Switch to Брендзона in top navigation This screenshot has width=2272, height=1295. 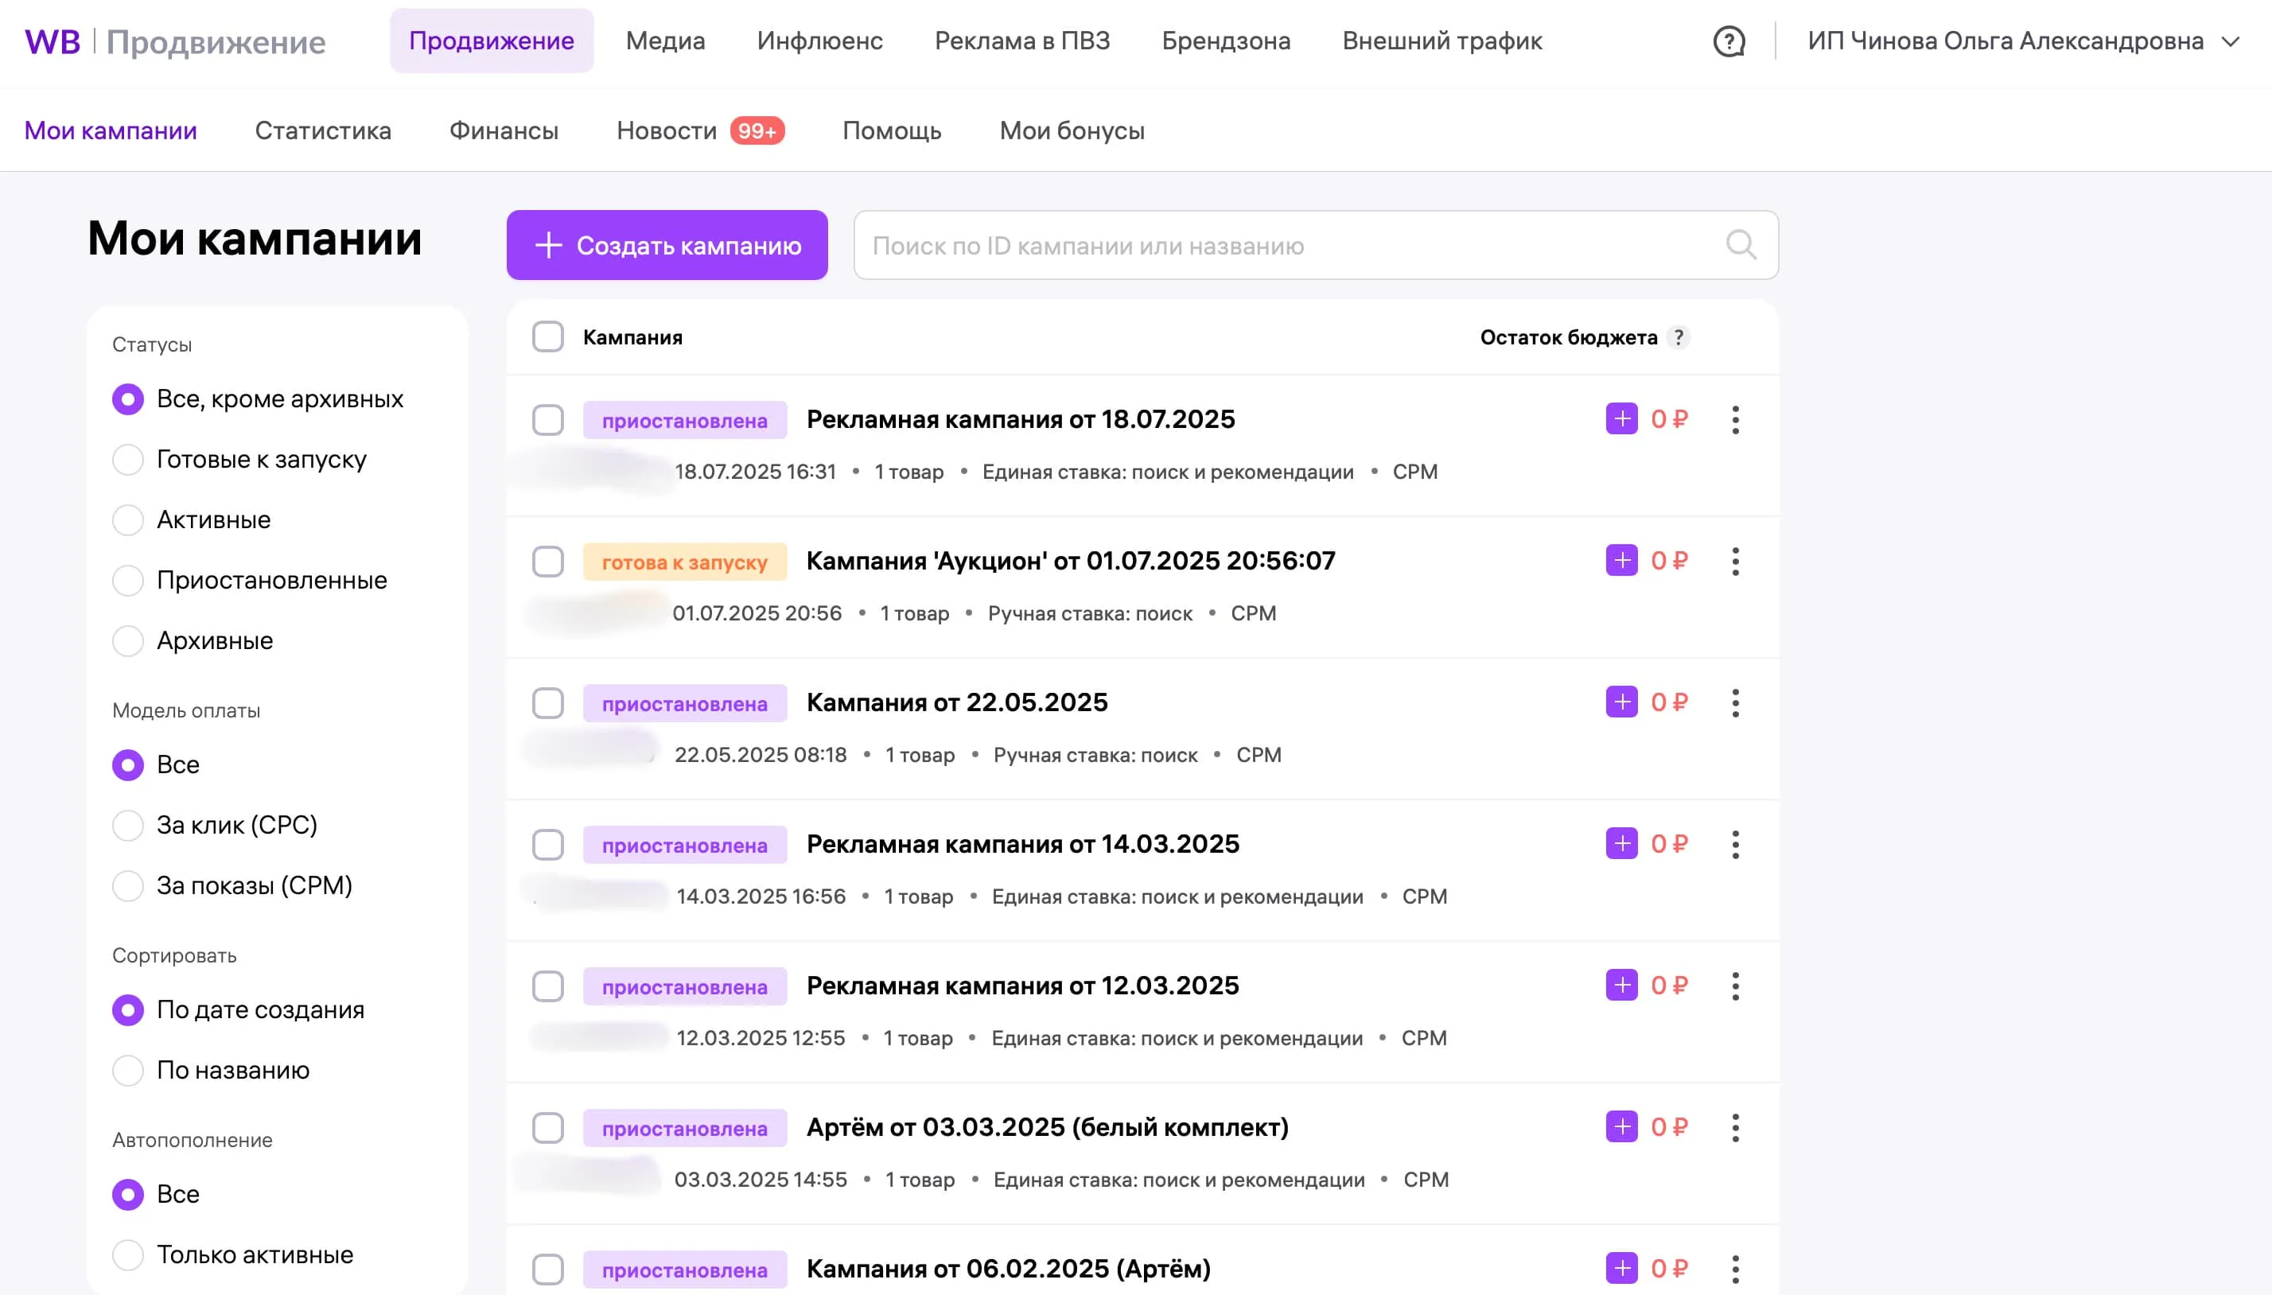tap(1225, 42)
